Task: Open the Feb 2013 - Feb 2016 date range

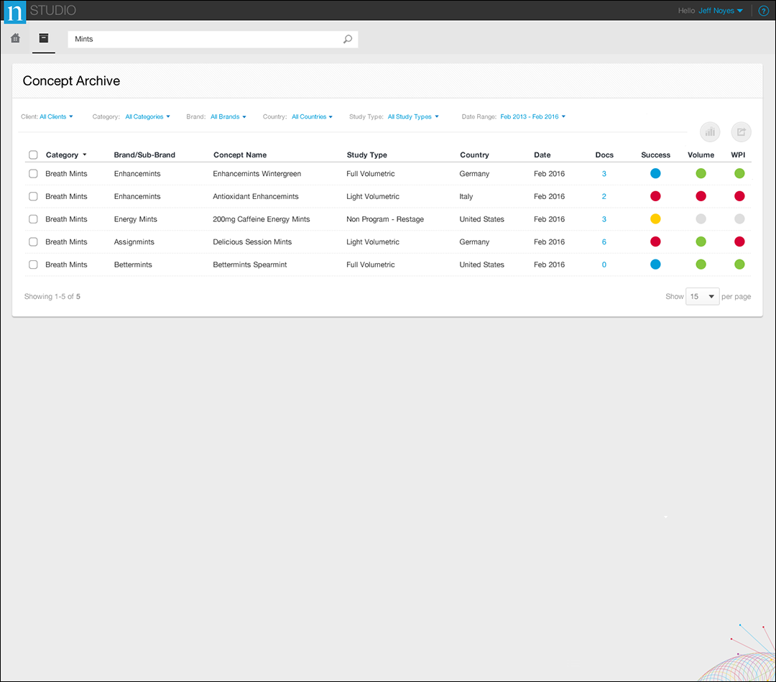Action: [532, 117]
